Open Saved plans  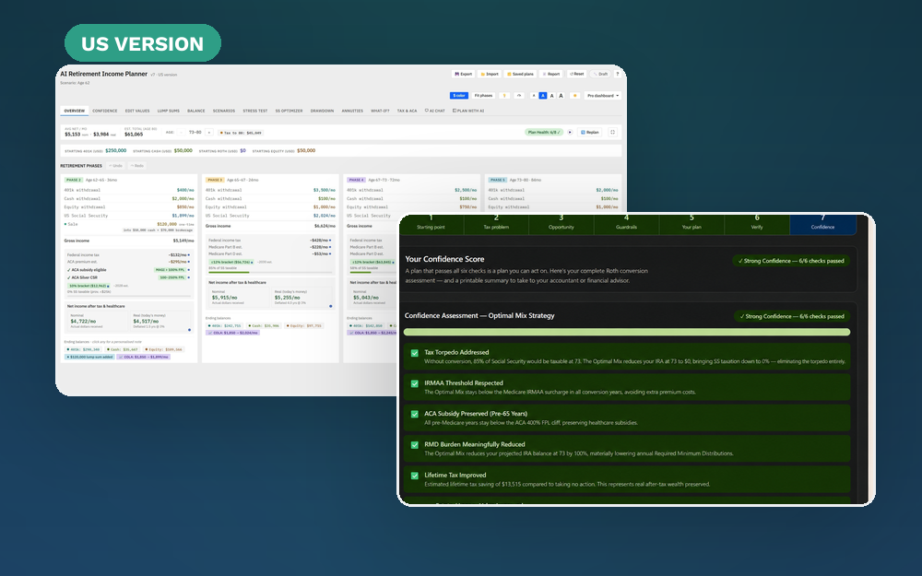pyautogui.click(x=520, y=74)
